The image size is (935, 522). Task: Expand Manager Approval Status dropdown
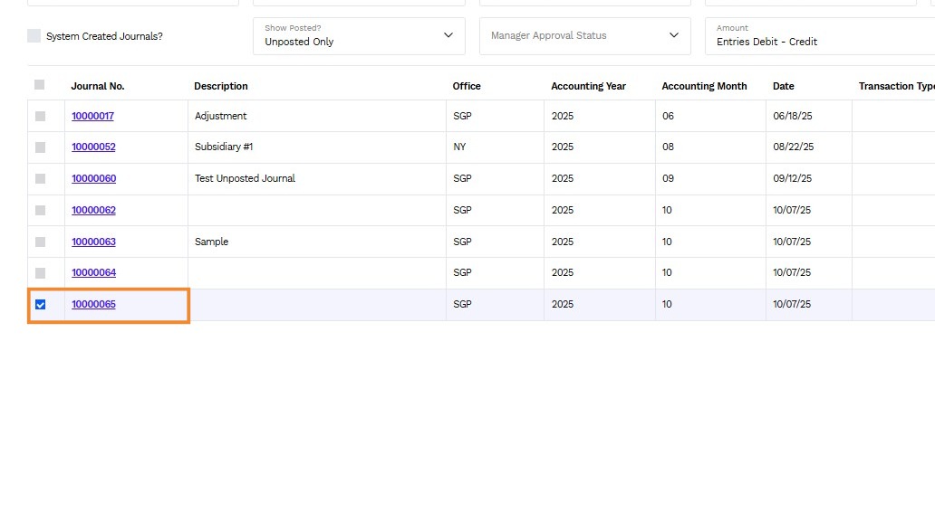[x=585, y=35]
